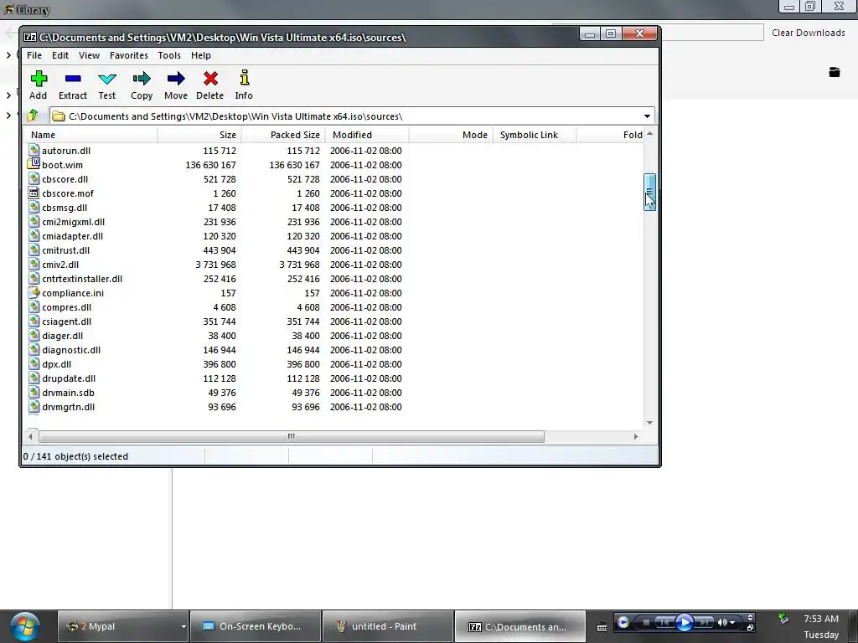Select the drupdate.dll file name

pyautogui.click(x=69, y=378)
